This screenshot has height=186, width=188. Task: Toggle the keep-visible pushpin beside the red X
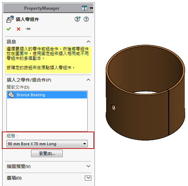(x=28, y=29)
